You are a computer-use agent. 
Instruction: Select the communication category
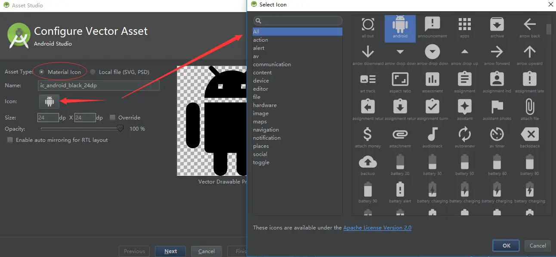(x=297, y=64)
